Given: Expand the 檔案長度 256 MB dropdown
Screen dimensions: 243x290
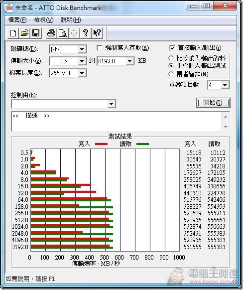Looking at the screenshot, I should click(82, 73).
